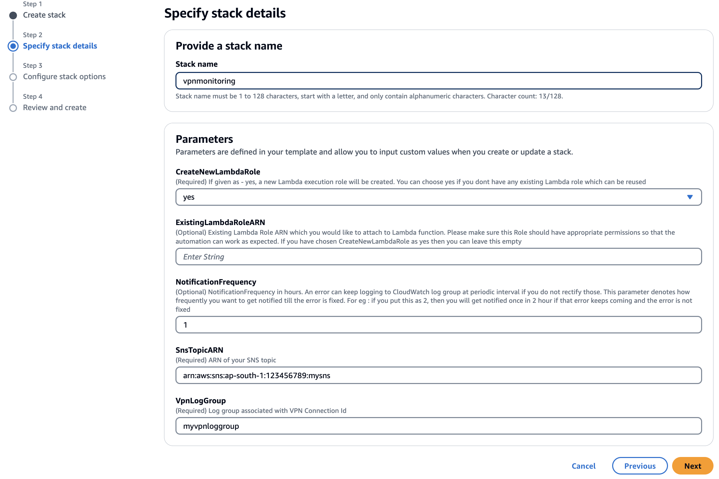Place cursor in stack name after vpnmonitoring
The image size is (719, 479).
click(x=238, y=81)
